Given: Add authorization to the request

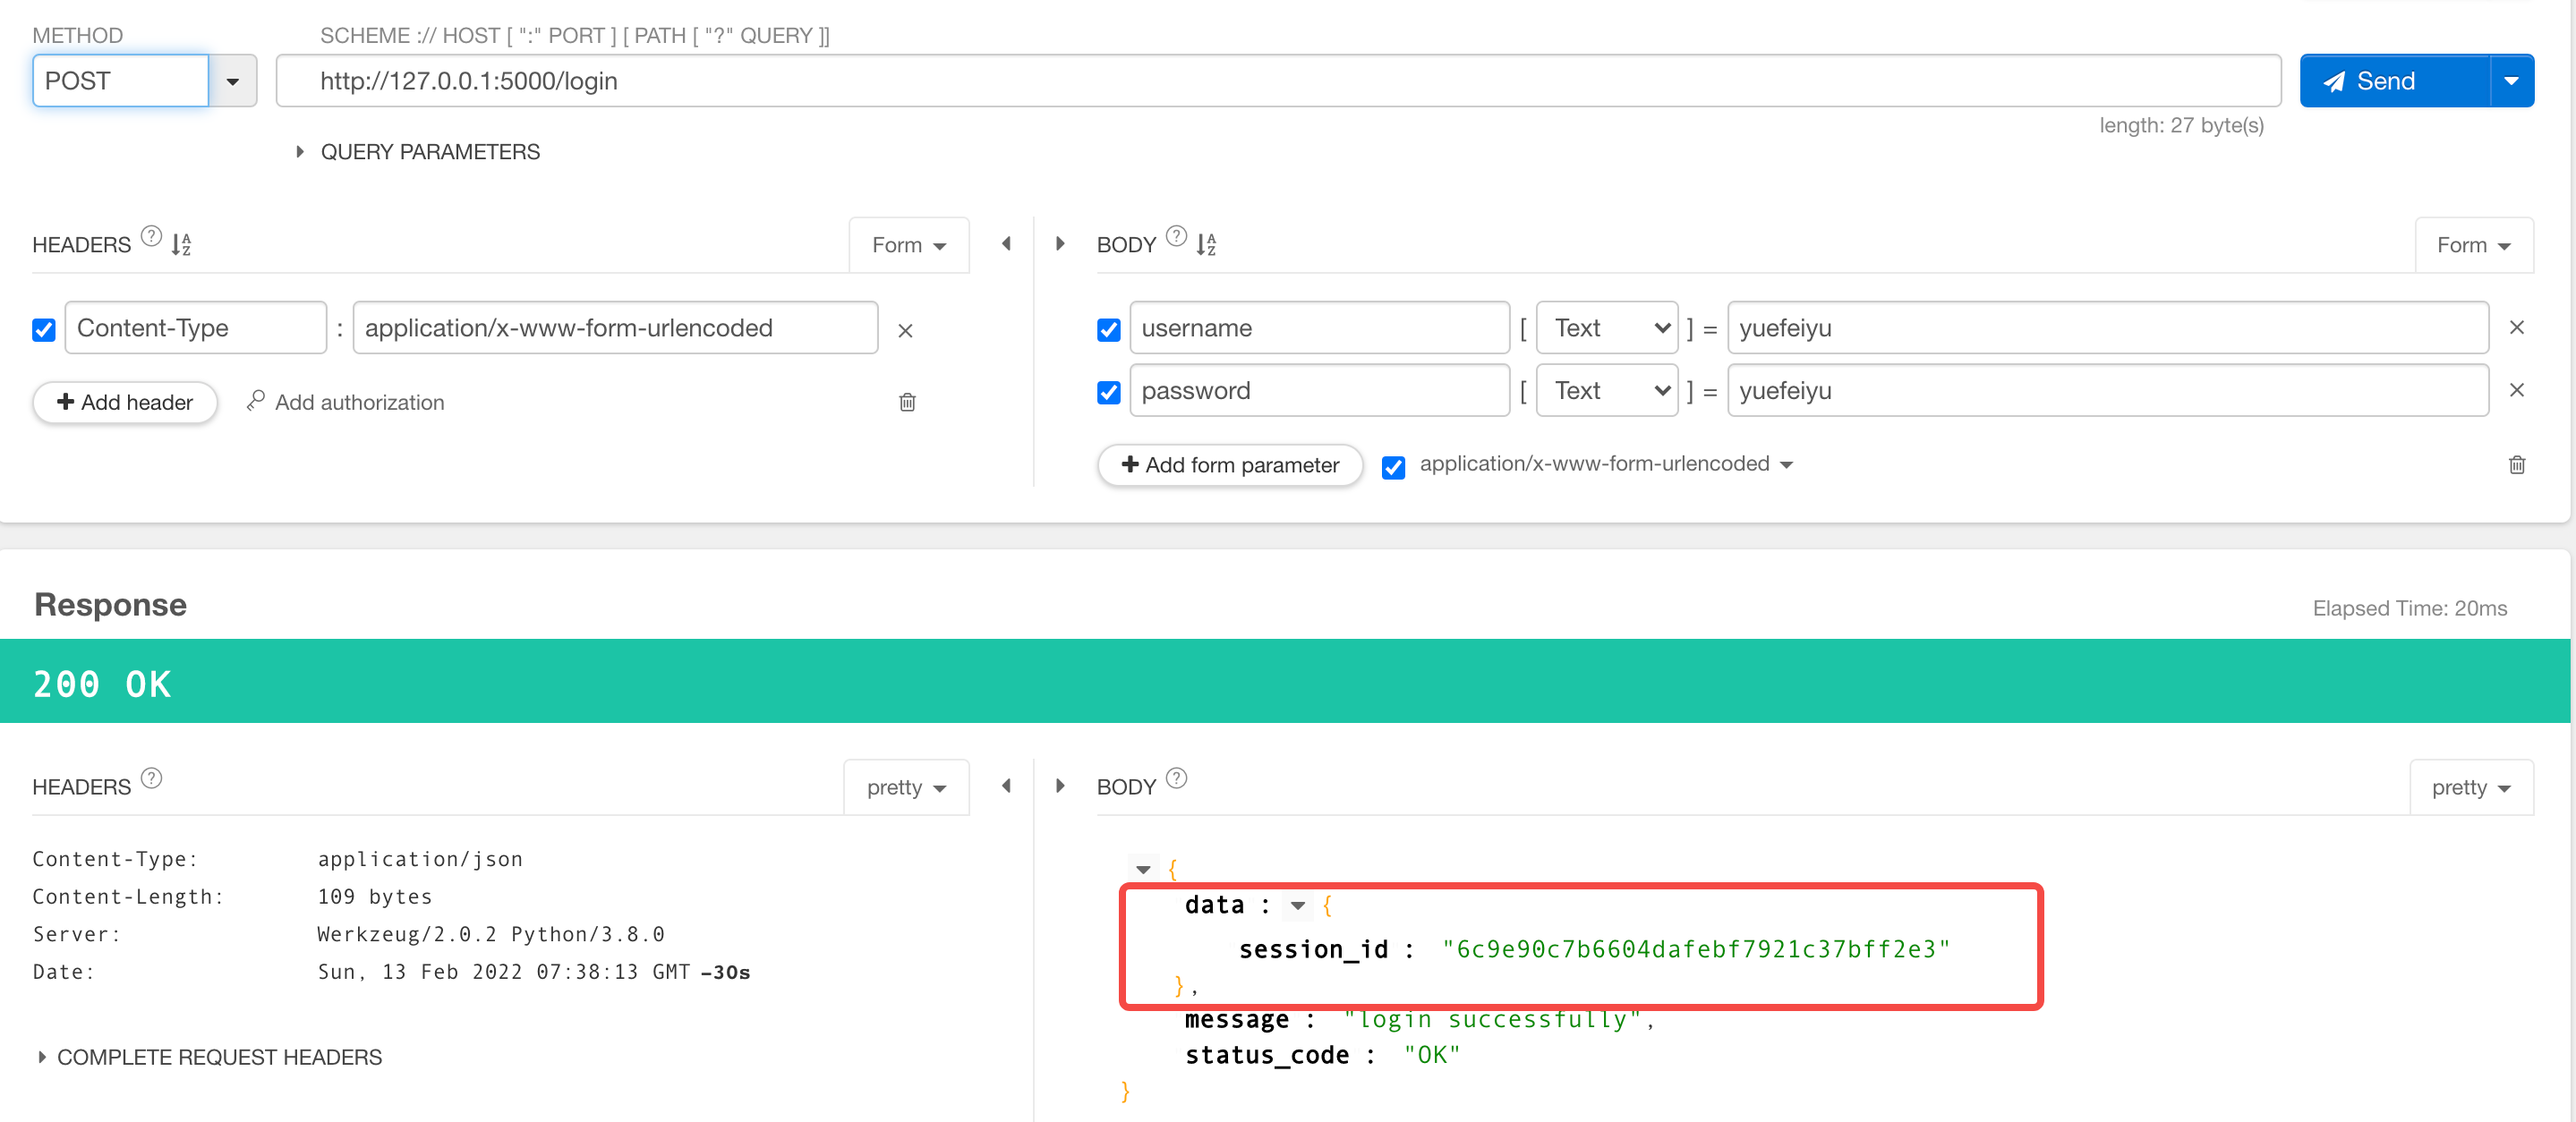Looking at the screenshot, I should click(345, 402).
